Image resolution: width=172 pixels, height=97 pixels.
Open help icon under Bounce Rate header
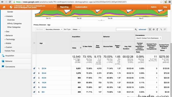click(108, 48)
